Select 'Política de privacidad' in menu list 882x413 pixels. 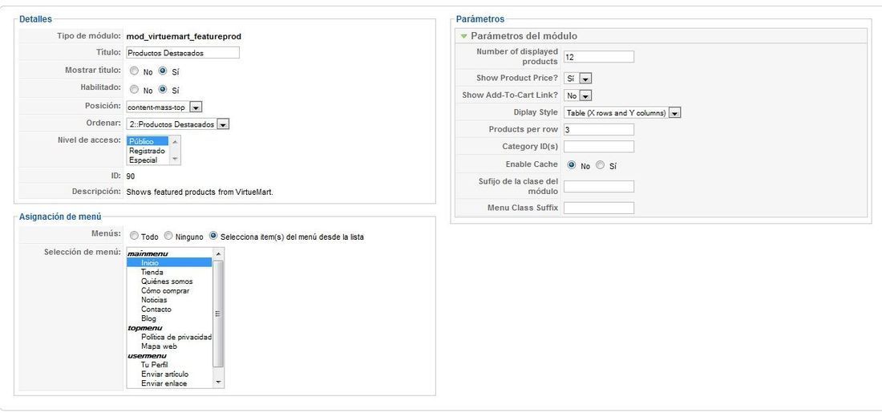[x=169, y=337]
